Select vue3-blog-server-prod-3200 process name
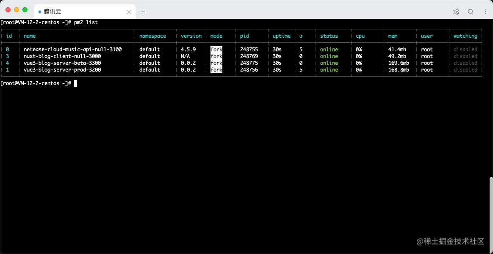The height and width of the screenshot is (254, 493). pyautogui.click(x=62, y=70)
